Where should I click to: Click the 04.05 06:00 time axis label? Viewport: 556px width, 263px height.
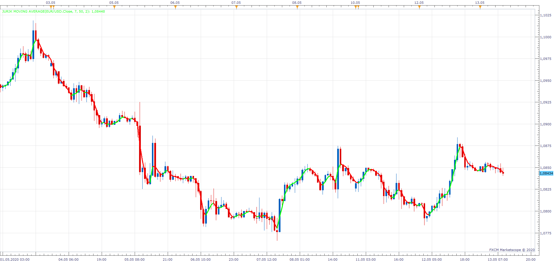pos(68,259)
